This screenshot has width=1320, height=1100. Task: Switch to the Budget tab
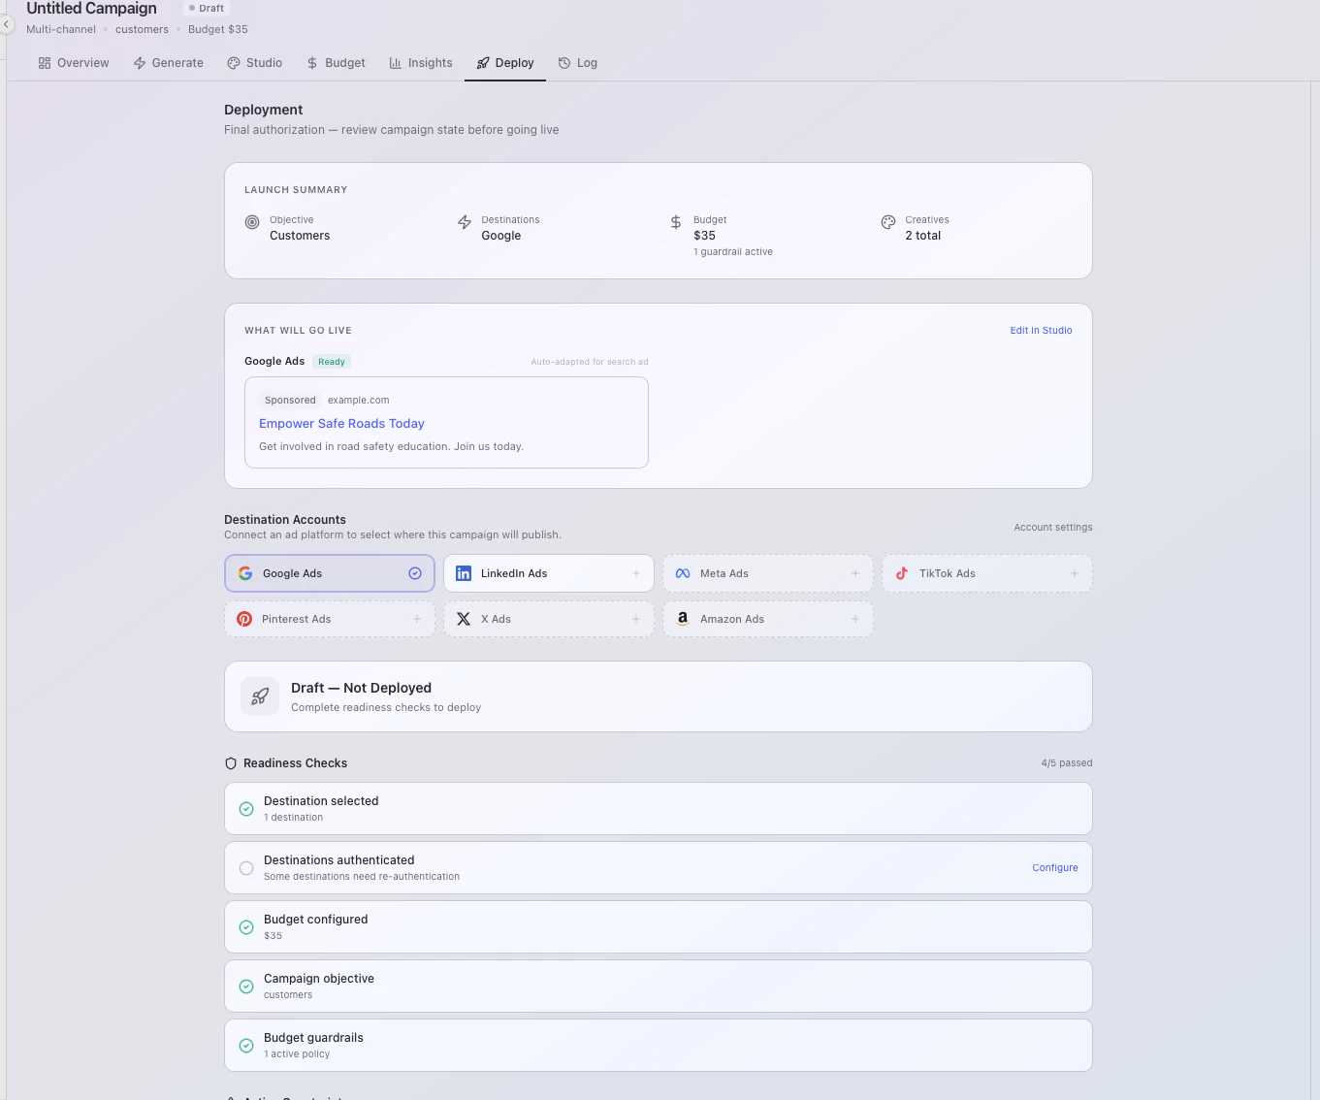click(x=336, y=62)
